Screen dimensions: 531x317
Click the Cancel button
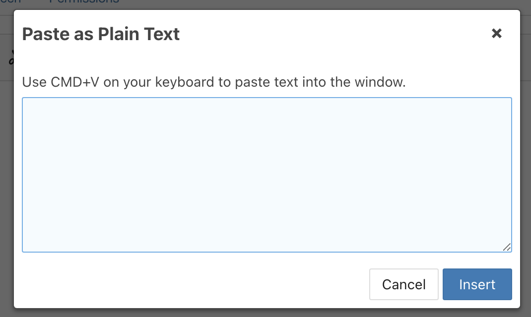point(403,284)
